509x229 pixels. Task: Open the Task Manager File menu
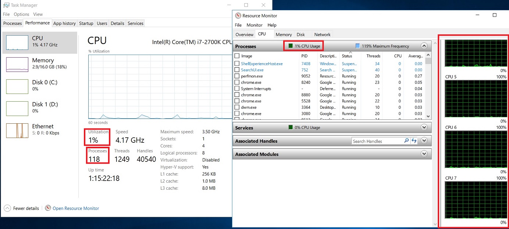6,14
